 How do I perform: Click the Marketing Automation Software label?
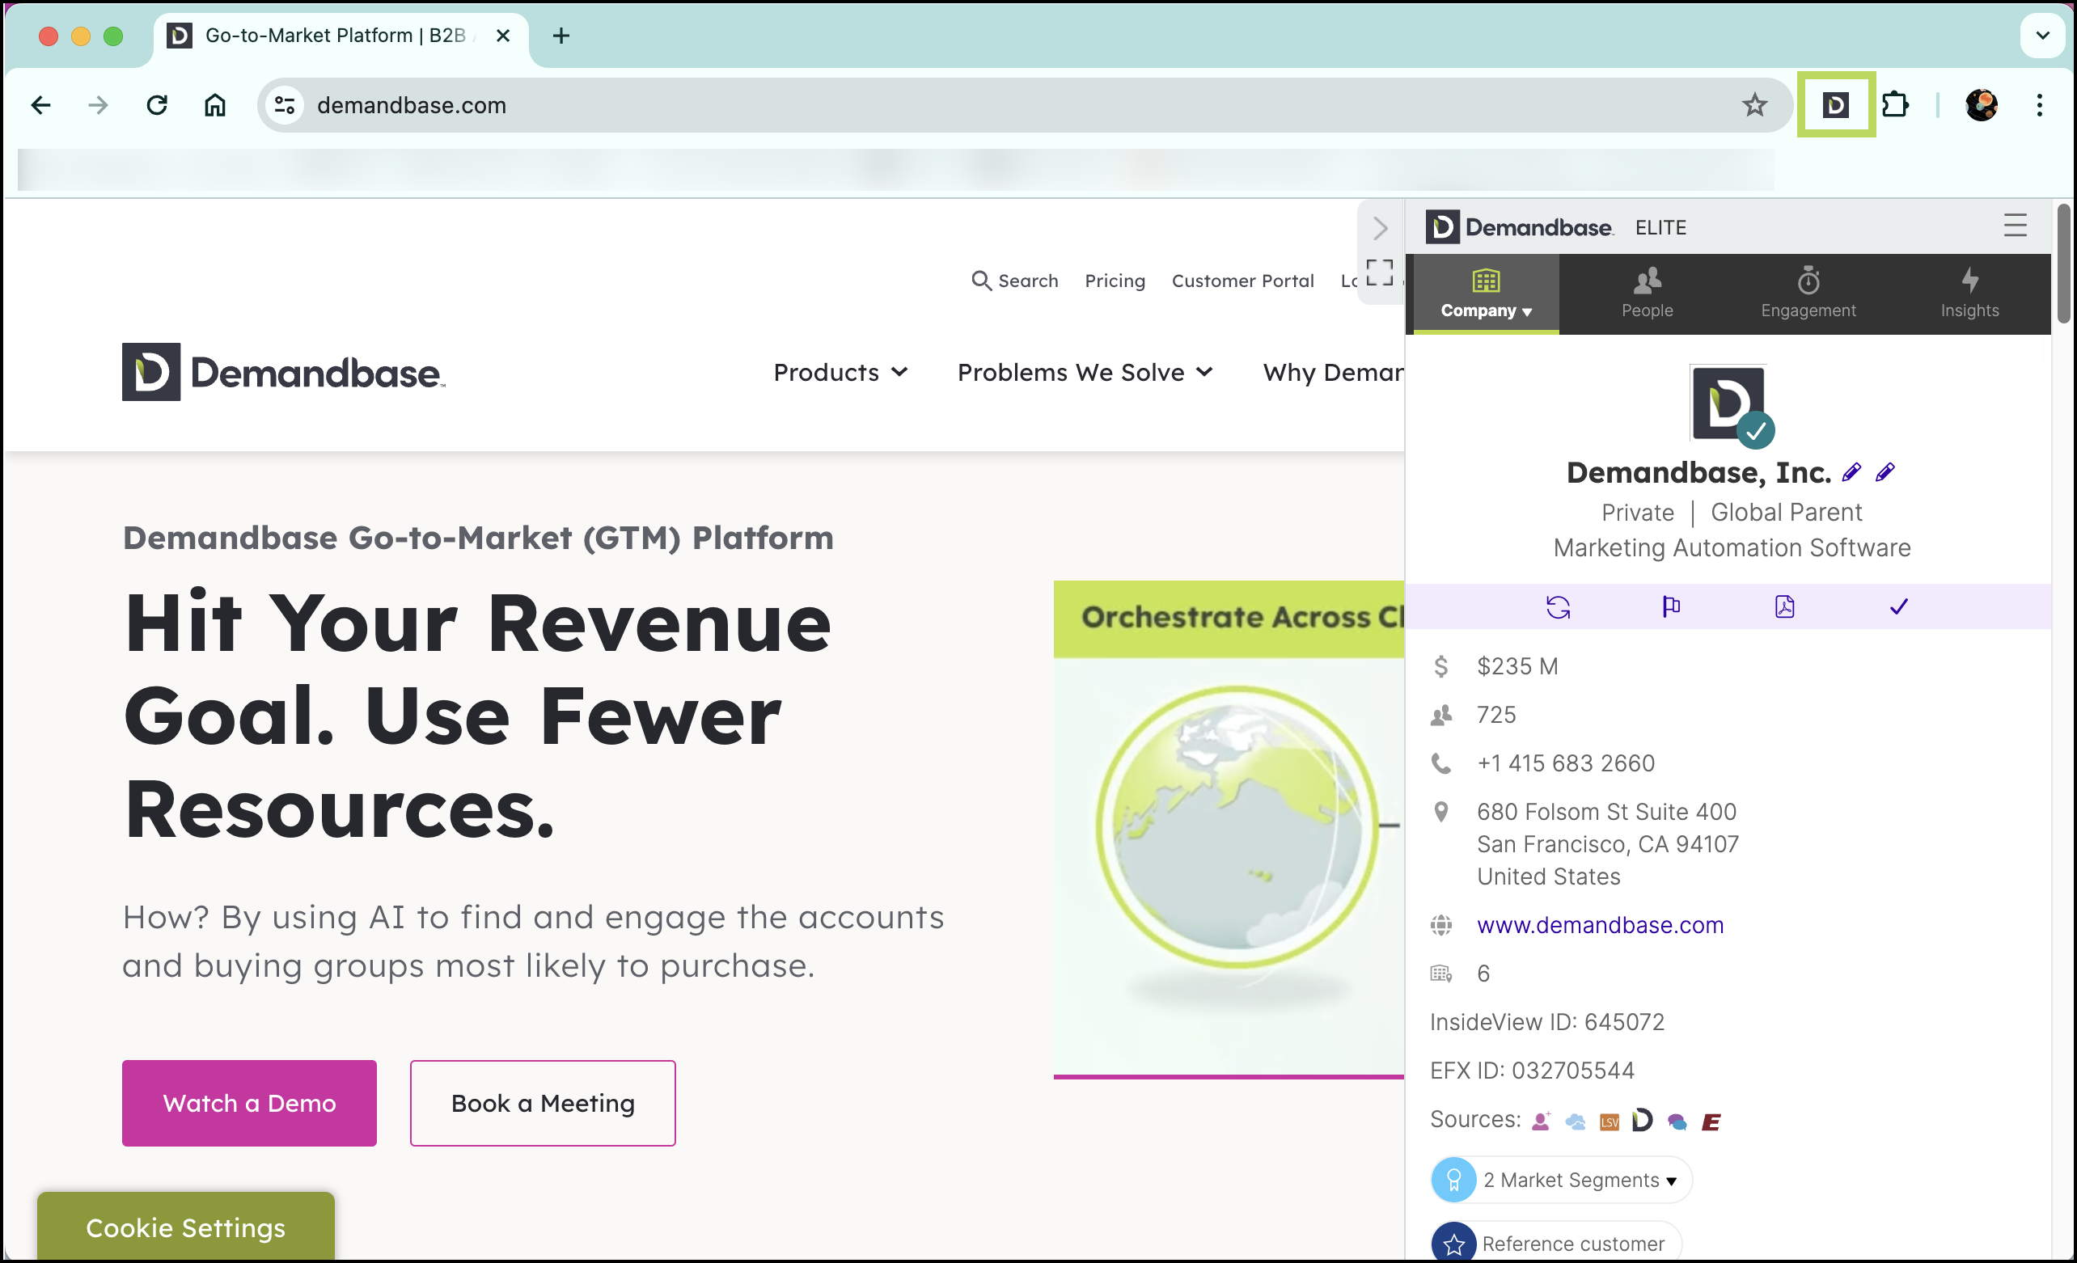tap(1732, 547)
